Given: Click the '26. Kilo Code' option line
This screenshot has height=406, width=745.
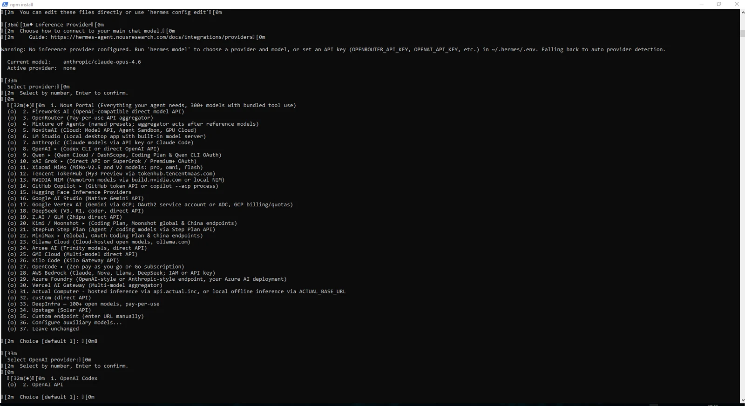Looking at the screenshot, I should click(x=63, y=260).
